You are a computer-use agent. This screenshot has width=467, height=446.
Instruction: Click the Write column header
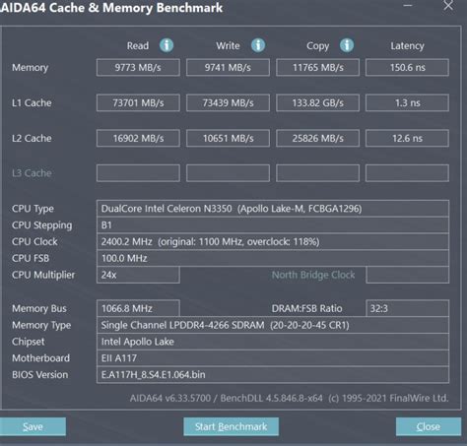(x=228, y=45)
